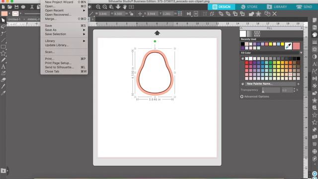Open fill color dropdown arrow in toolbar
318x179 pixels.
(9, 13)
